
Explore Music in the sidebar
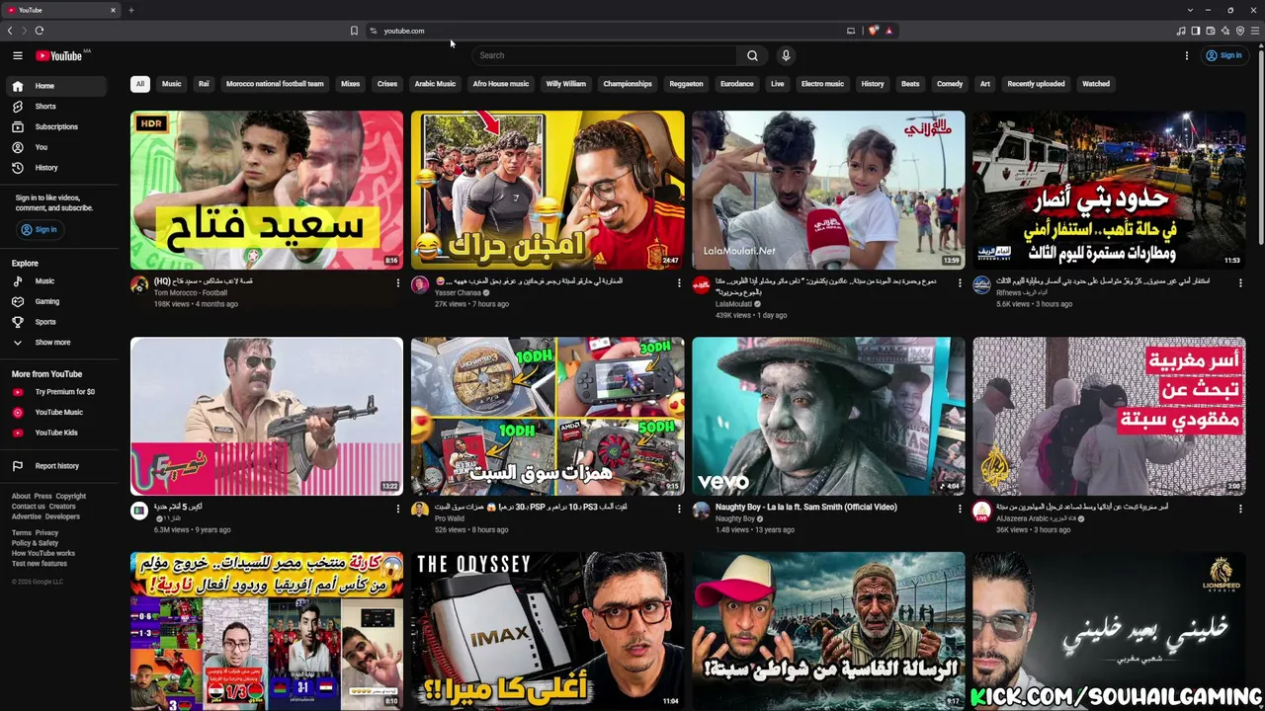coord(54,281)
